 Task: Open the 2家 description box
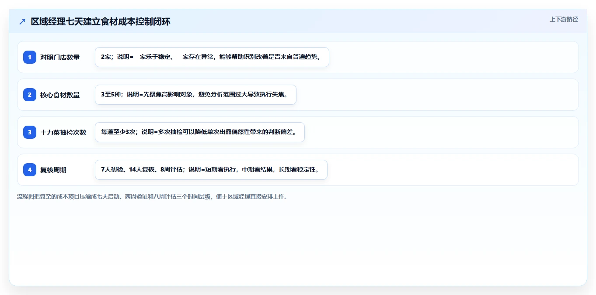point(212,57)
